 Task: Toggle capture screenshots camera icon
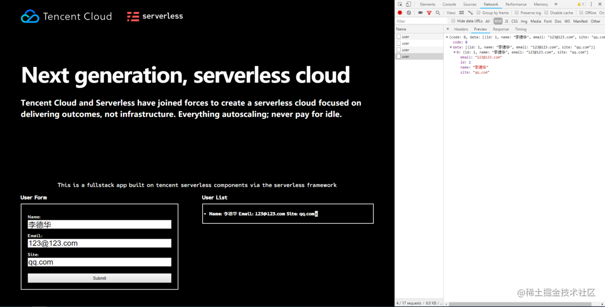click(x=421, y=13)
